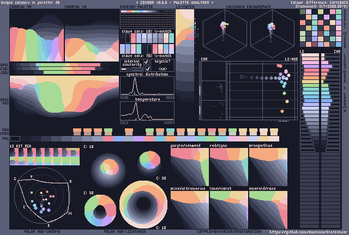Open the purple/seaweed desaturation panel
The width and height of the screenshot is (349, 235).
pos(190,167)
